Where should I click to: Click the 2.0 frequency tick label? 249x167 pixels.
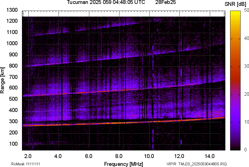click(x=28, y=156)
